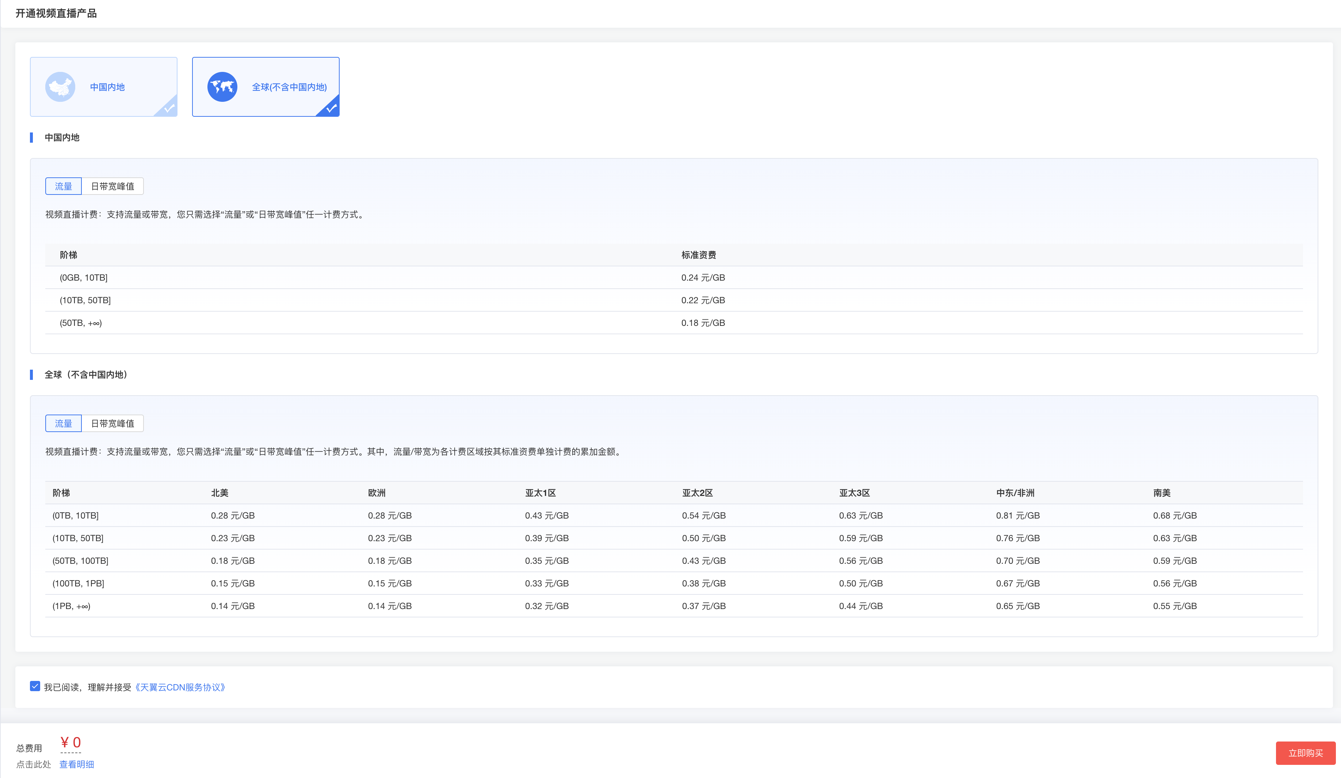Viewport: 1341px width, 778px height.
Task: Click the 0.22 元/GB price cell
Action: click(703, 300)
